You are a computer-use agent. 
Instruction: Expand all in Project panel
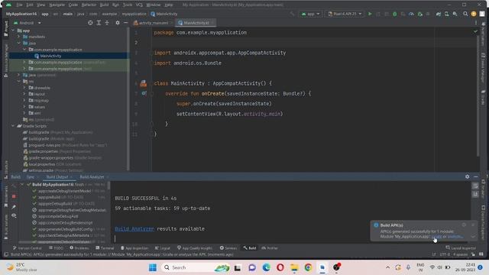pyautogui.click(x=99, y=23)
